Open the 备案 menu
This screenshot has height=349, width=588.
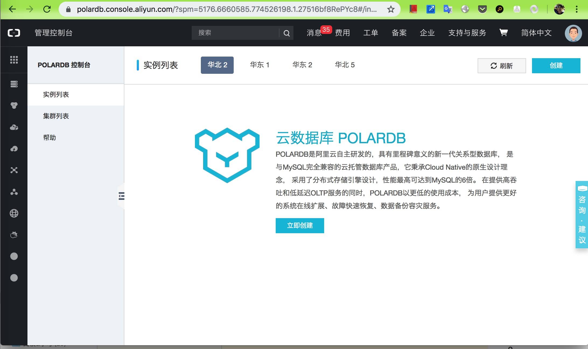[x=399, y=33]
